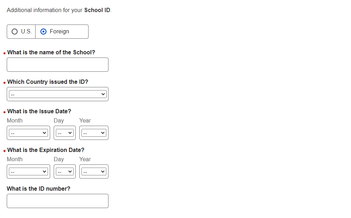The height and width of the screenshot is (218, 351).
Task: Expand the Expiration Date year dropdown
Action: [94, 171]
